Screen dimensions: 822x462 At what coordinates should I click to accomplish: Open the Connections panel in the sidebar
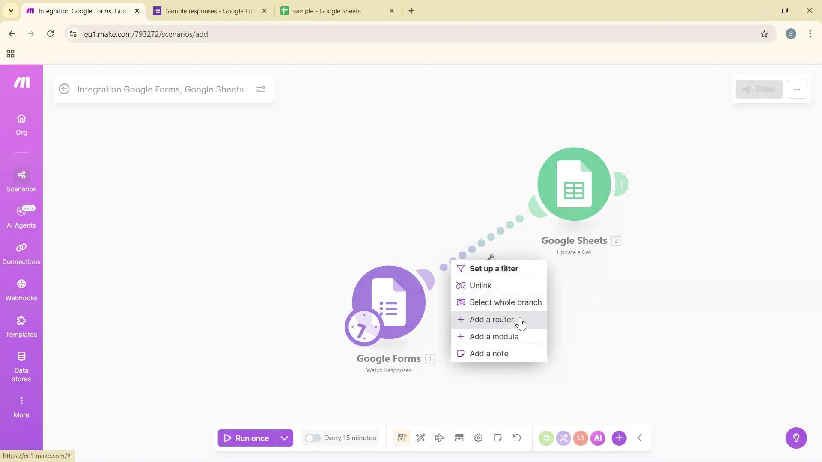click(x=21, y=253)
